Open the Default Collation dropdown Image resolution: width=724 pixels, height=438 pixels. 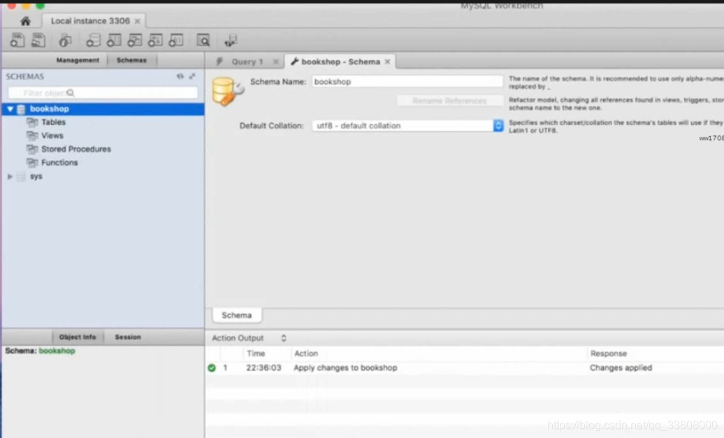click(498, 126)
